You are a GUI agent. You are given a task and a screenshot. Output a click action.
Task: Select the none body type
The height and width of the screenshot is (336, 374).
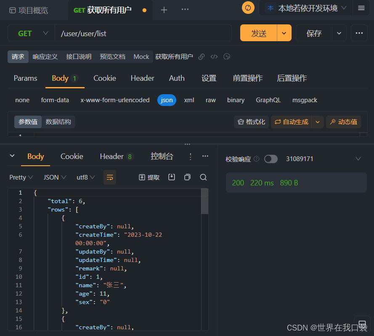coord(22,100)
